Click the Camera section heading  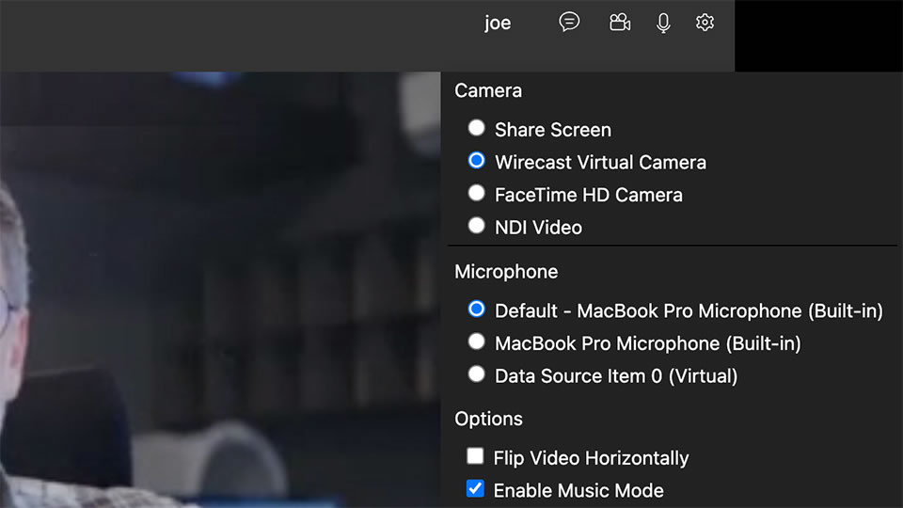[x=488, y=91]
